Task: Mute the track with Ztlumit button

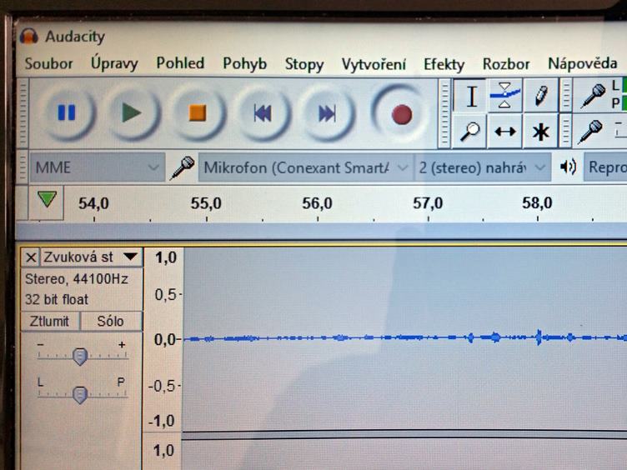Action: click(x=50, y=322)
